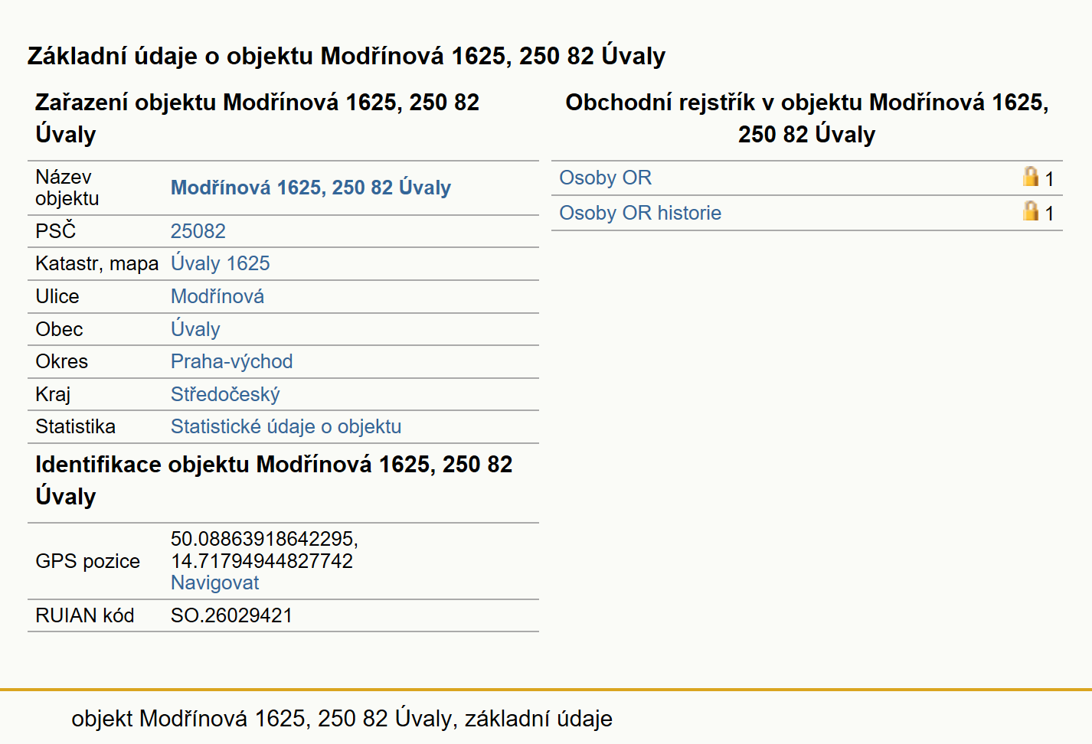Click the lock icon beside Osoby OR
The width and height of the screenshot is (1092, 744).
(1031, 177)
